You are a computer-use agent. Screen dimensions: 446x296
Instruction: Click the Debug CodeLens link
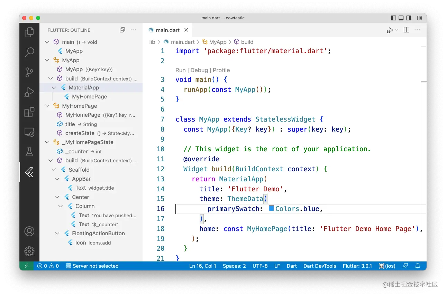(199, 70)
